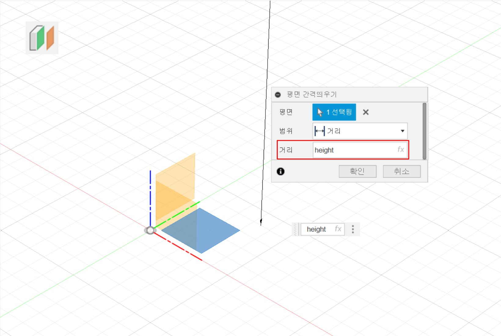Image resolution: width=501 pixels, height=336 pixels.
Task: Click the fx icon in floating field
Action: (x=338, y=229)
